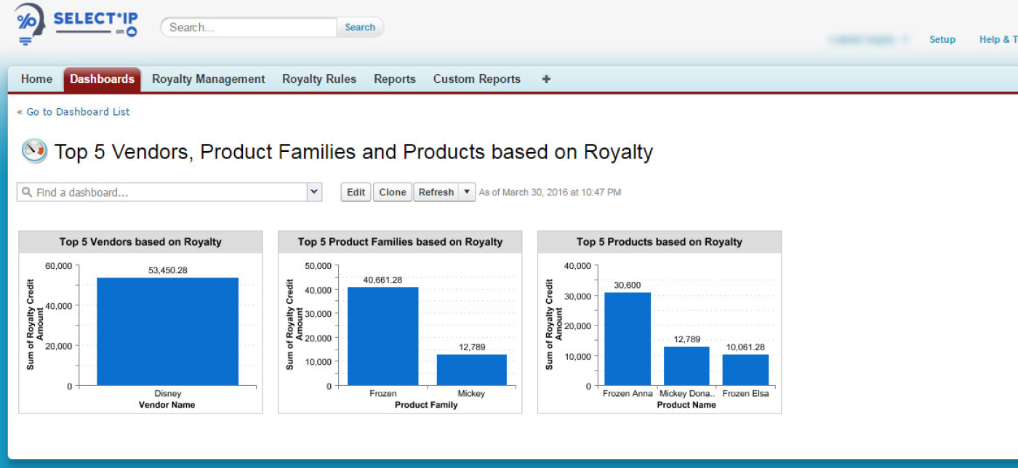Hit the Refresh button
The width and height of the screenshot is (1018, 468).
tap(436, 193)
